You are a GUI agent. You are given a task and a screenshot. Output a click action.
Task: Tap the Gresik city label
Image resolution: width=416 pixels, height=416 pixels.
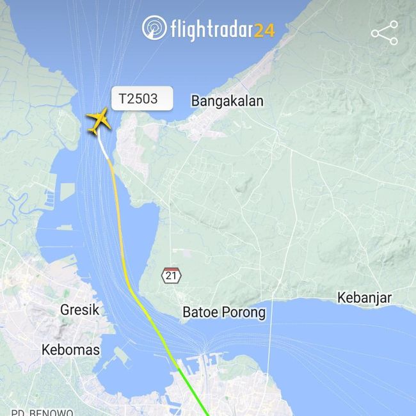pyautogui.click(x=79, y=310)
